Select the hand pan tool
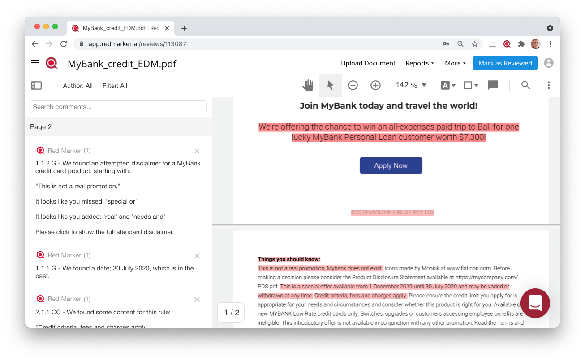 (x=307, y=85)
